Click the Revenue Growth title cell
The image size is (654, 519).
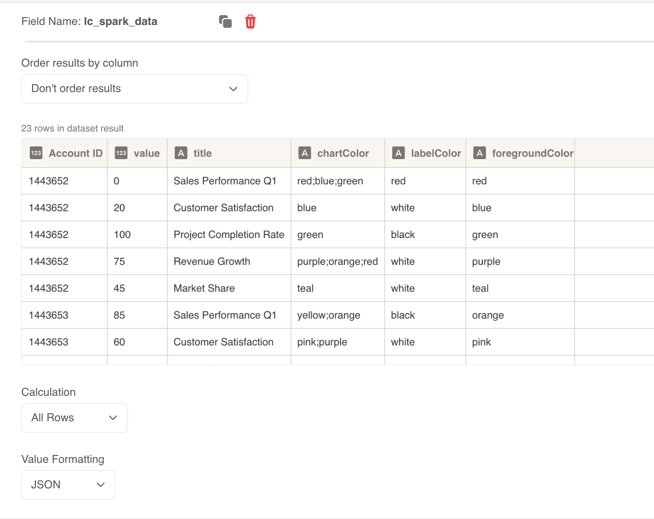click(x=229, y=261)
